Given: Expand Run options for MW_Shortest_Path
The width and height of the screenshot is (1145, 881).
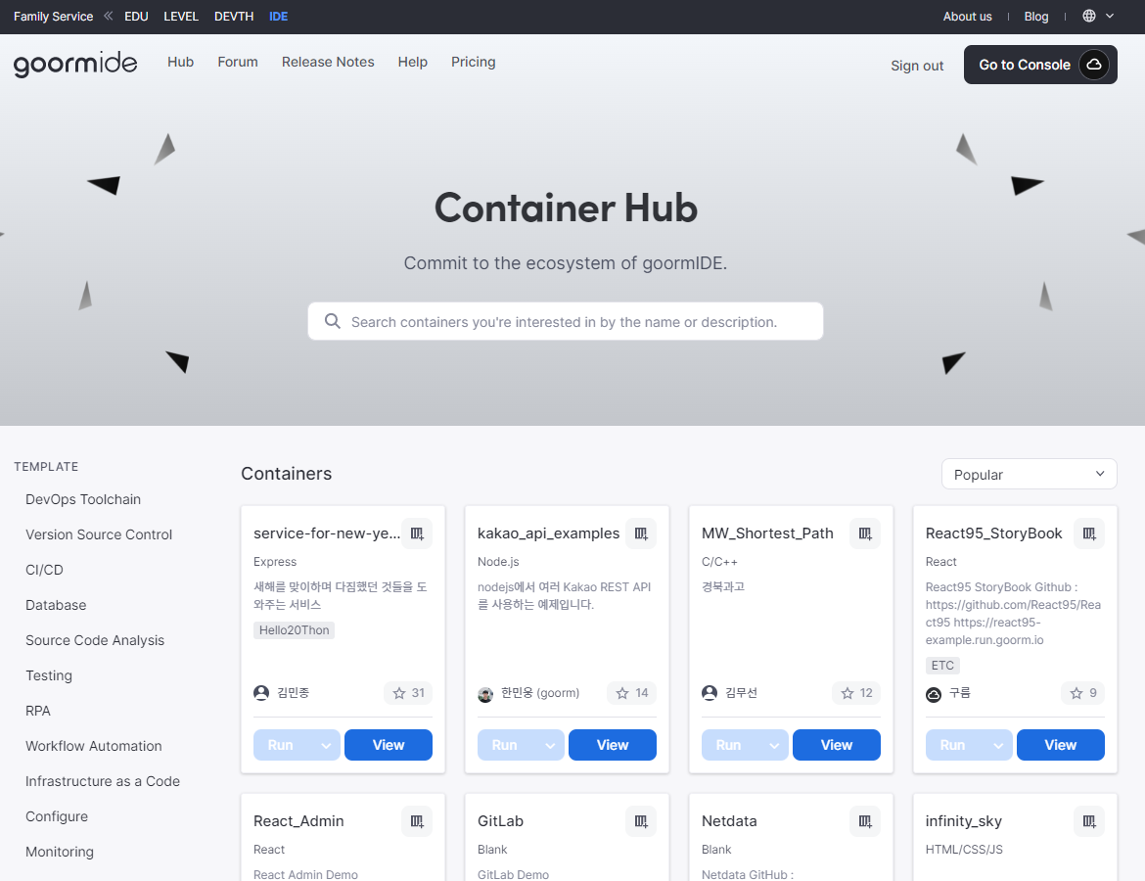Looking at the screenshot, I should [774, 745].
